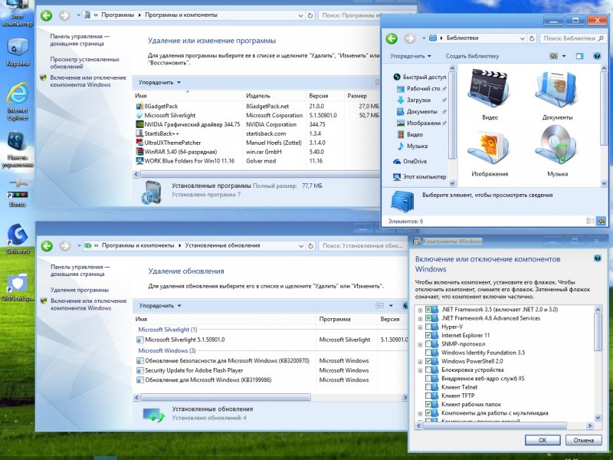This screenshot has width=613, height=460.
Task: Expand the .NET Framework 3.5 tree node
Action: click(420, 310)
